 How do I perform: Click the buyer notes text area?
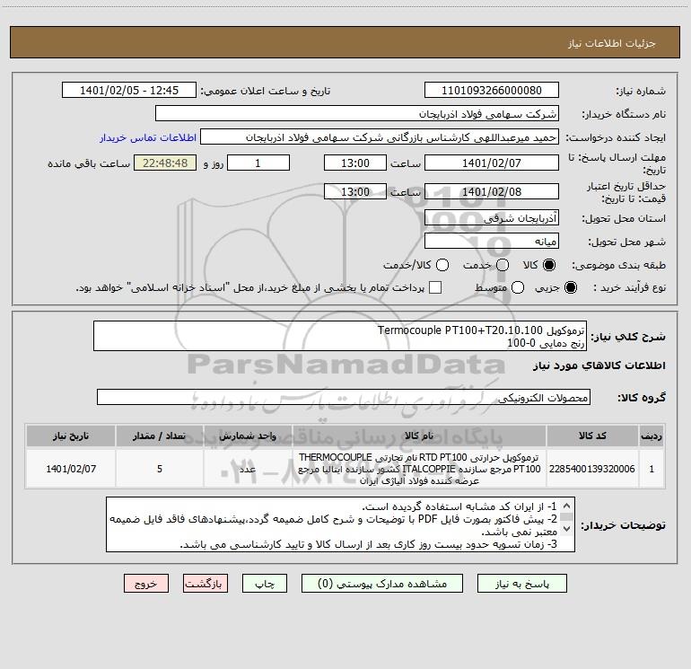coord(340,524)
